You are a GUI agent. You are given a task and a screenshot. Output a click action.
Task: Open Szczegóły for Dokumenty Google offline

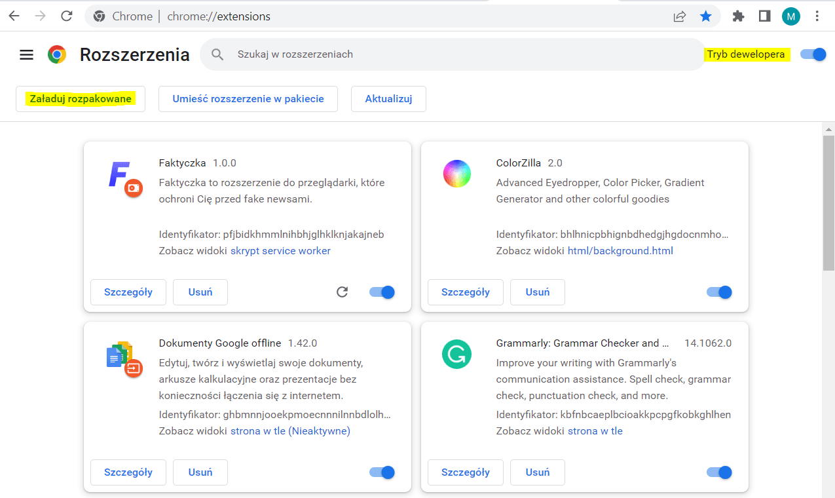click(x=128, y=472)
